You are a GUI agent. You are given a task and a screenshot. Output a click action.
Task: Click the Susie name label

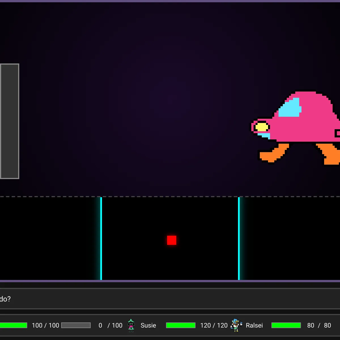coord(148,325)
